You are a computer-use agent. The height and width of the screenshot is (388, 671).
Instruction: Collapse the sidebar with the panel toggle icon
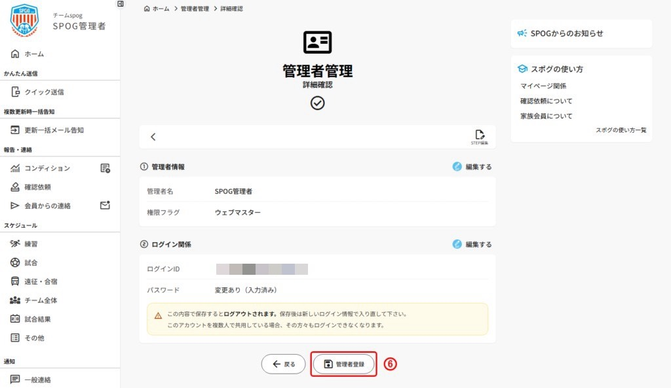tap(121, 4)
